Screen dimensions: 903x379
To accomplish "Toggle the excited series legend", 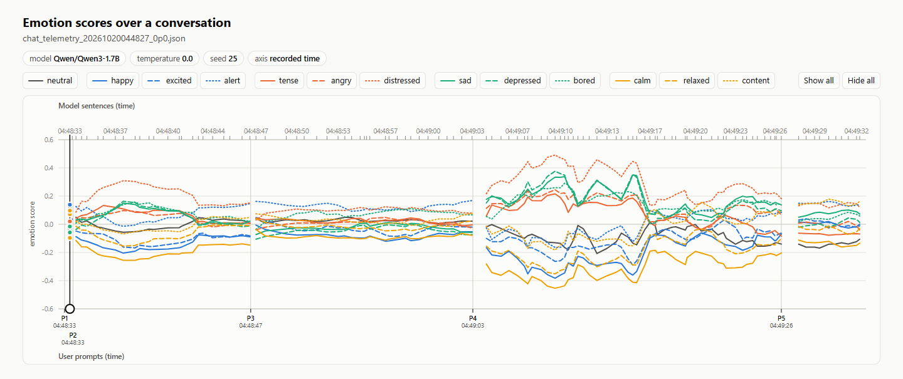I will click(170, 80).
